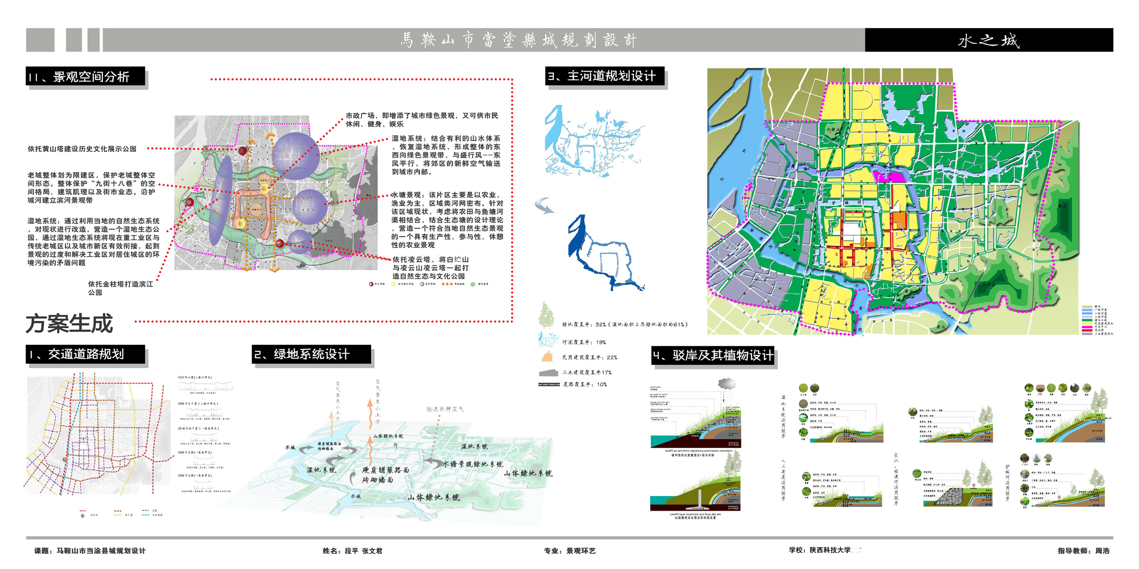Select the heading 4、驳岸及其植物设计
Viewport: 1139px width, 569px height.
[713, 355]
